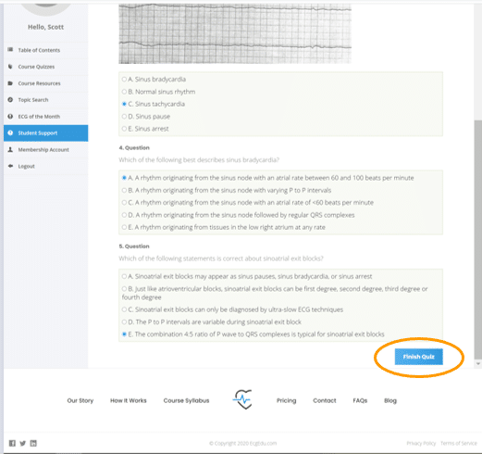Click the Topic Search icon
The width and height of the screenshot is (482, 454).
click(x=10, y=100)
